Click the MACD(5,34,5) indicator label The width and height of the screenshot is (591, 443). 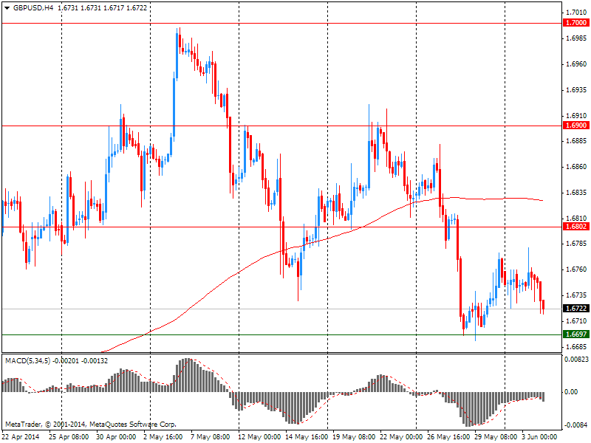point(28,361)
